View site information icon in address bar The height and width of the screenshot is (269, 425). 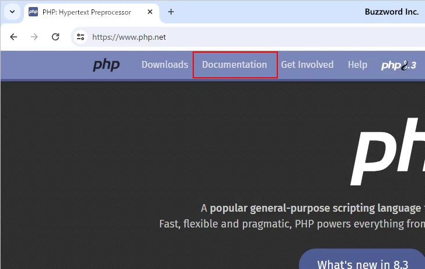(x=81, y=37)
